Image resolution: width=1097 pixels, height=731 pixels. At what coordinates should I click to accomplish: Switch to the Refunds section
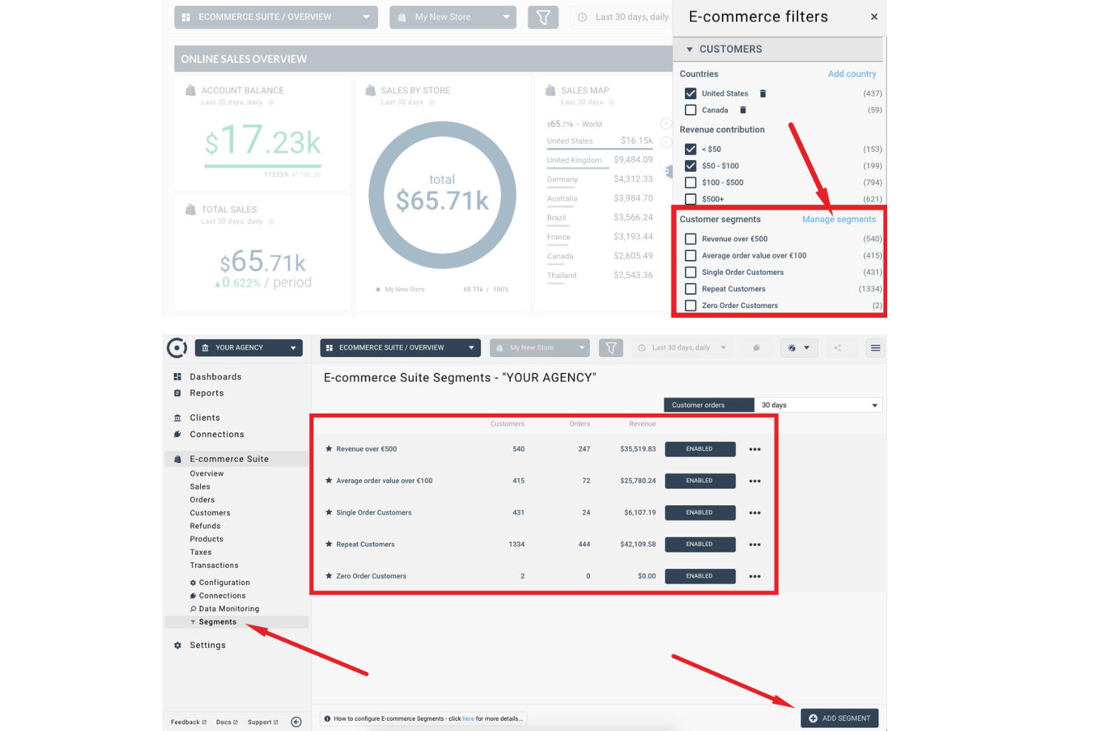205,525
